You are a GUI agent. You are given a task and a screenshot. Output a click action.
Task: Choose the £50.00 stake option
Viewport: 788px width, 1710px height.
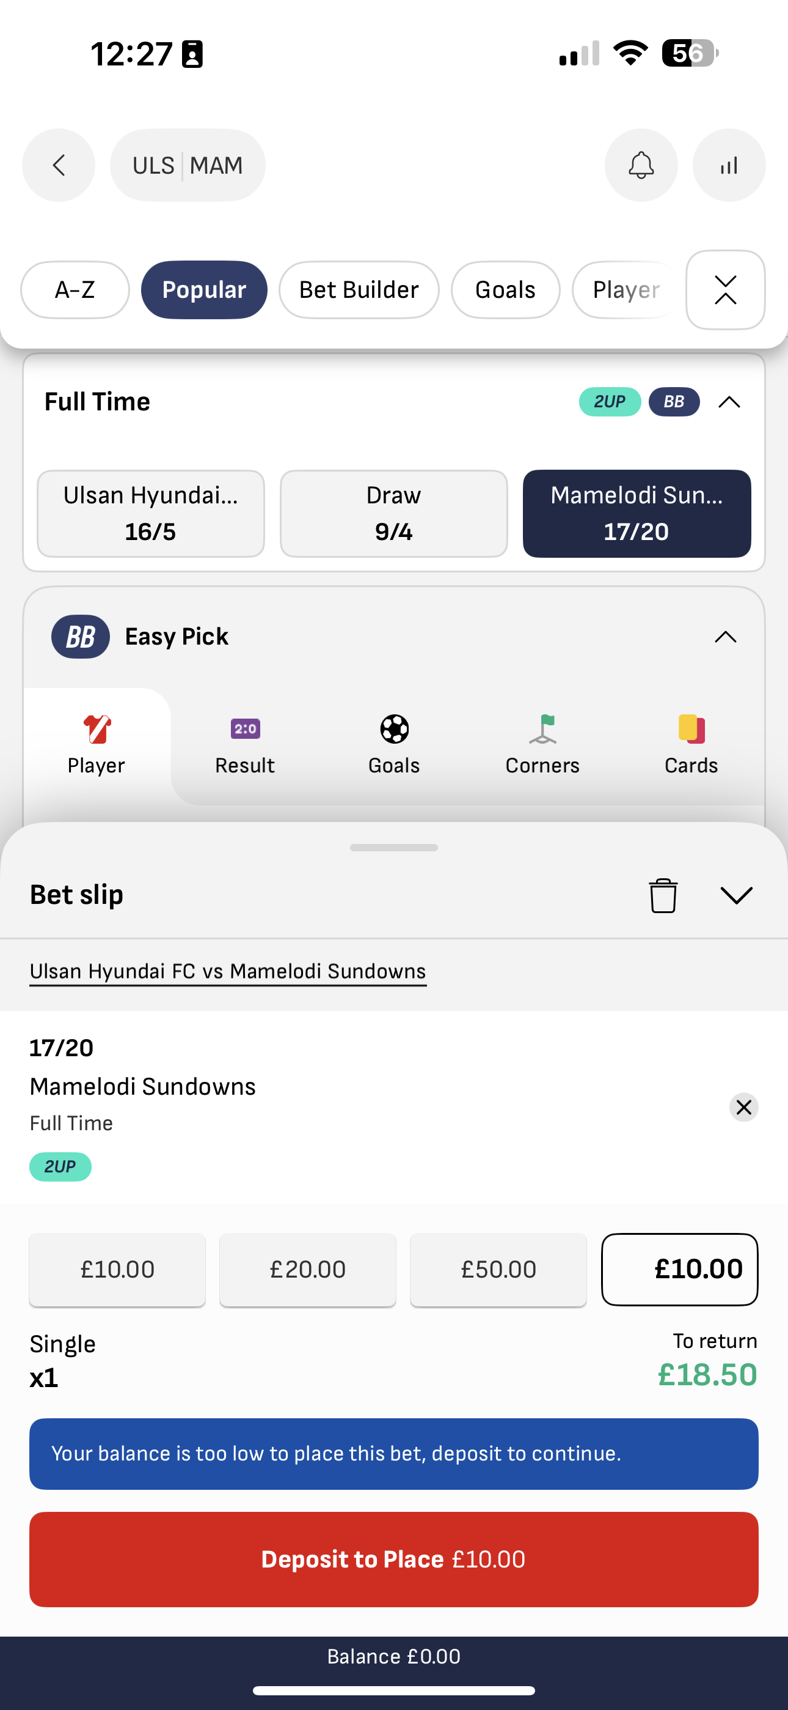[x=498, y=1268]
